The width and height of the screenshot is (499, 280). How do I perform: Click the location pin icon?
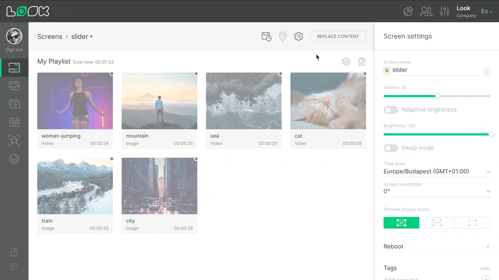[283, 36]
